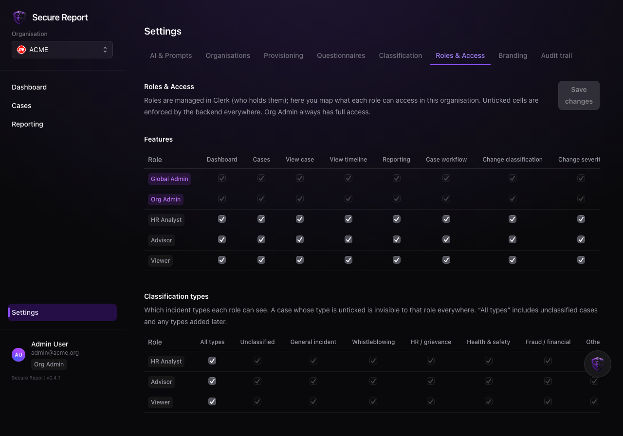
Task: Untick Cases access for Viewer
Action: [x=261, y=260]
